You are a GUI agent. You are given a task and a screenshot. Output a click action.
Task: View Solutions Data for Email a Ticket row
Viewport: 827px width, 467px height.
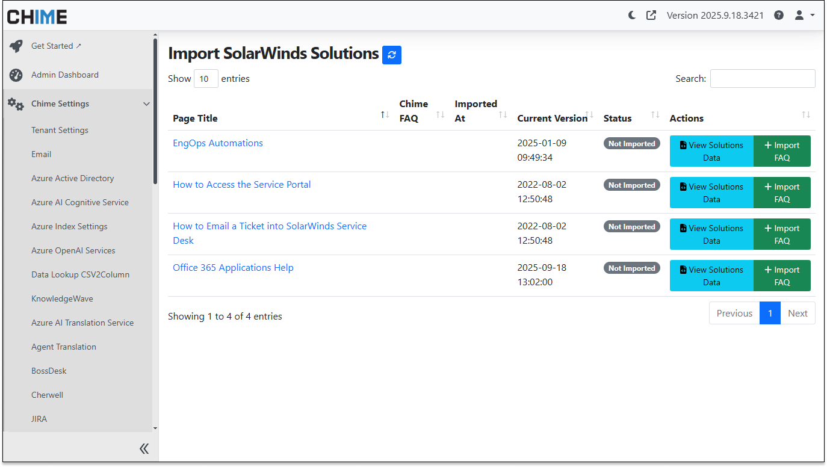[x=711, y=234]
